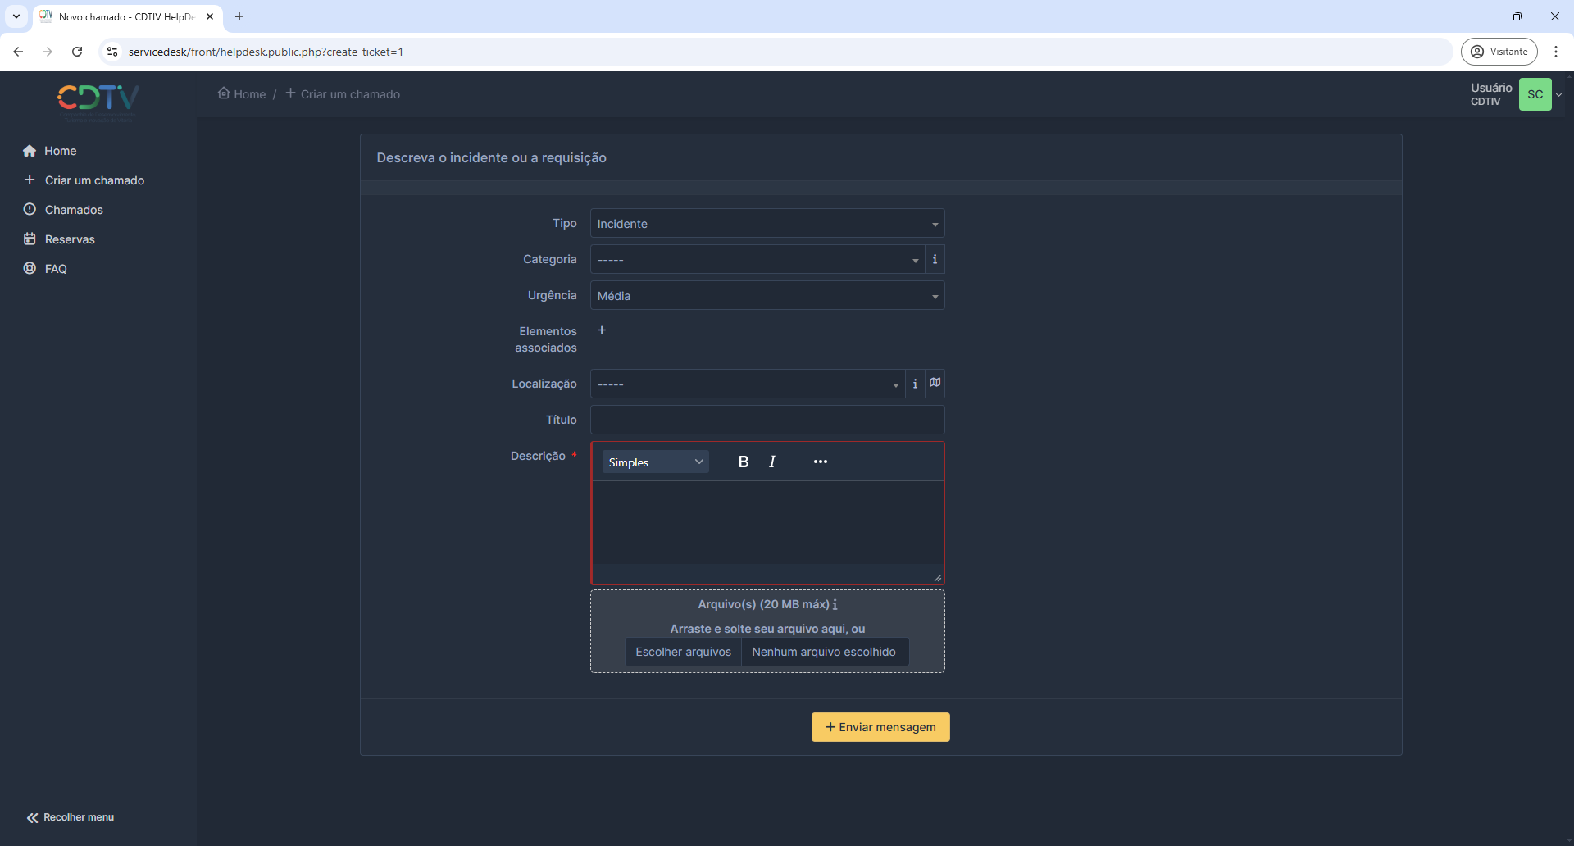Click into the Título input field

pyautogui.click(x=767, y=420)
